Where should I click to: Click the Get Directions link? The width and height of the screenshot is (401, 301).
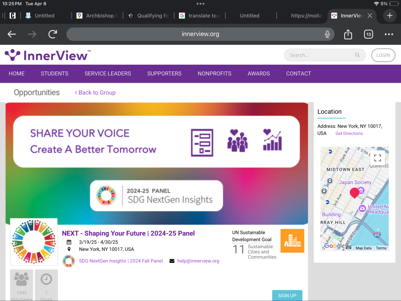(x=349, y=134)
